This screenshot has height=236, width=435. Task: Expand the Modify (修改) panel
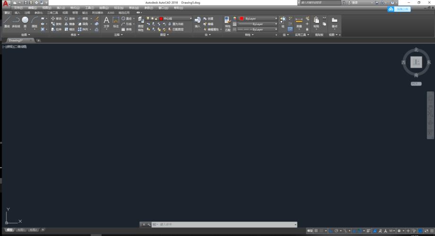click(75, 35)
